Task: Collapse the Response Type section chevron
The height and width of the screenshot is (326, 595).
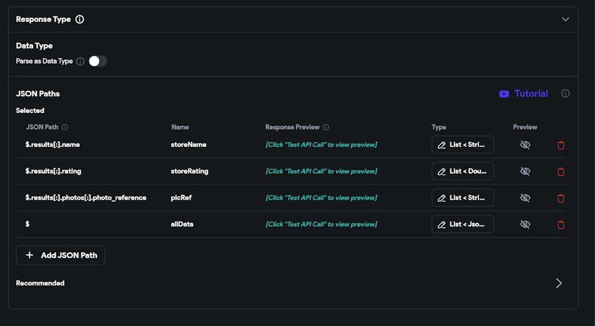Action: pos(565,19)
